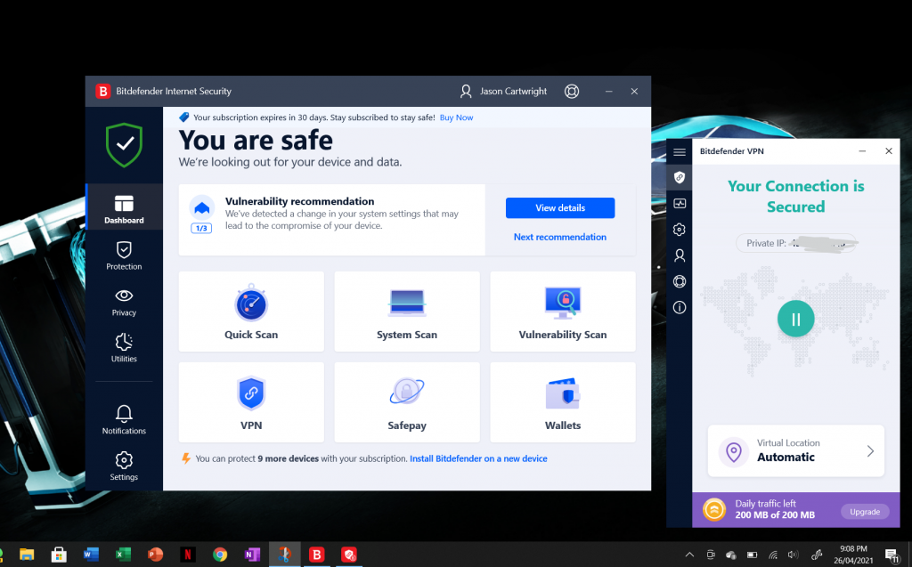Open the VPN info icon

679,307
